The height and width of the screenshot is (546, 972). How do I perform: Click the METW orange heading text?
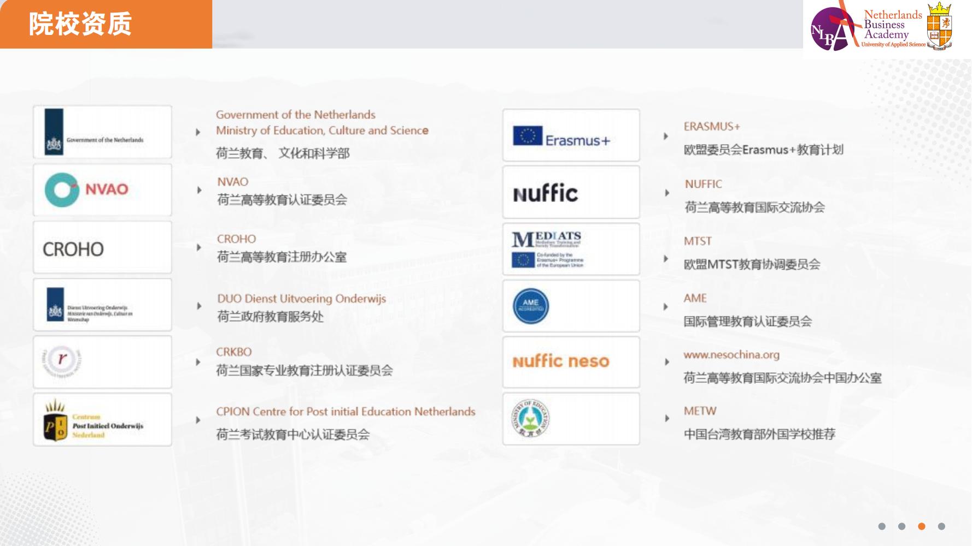700,411
